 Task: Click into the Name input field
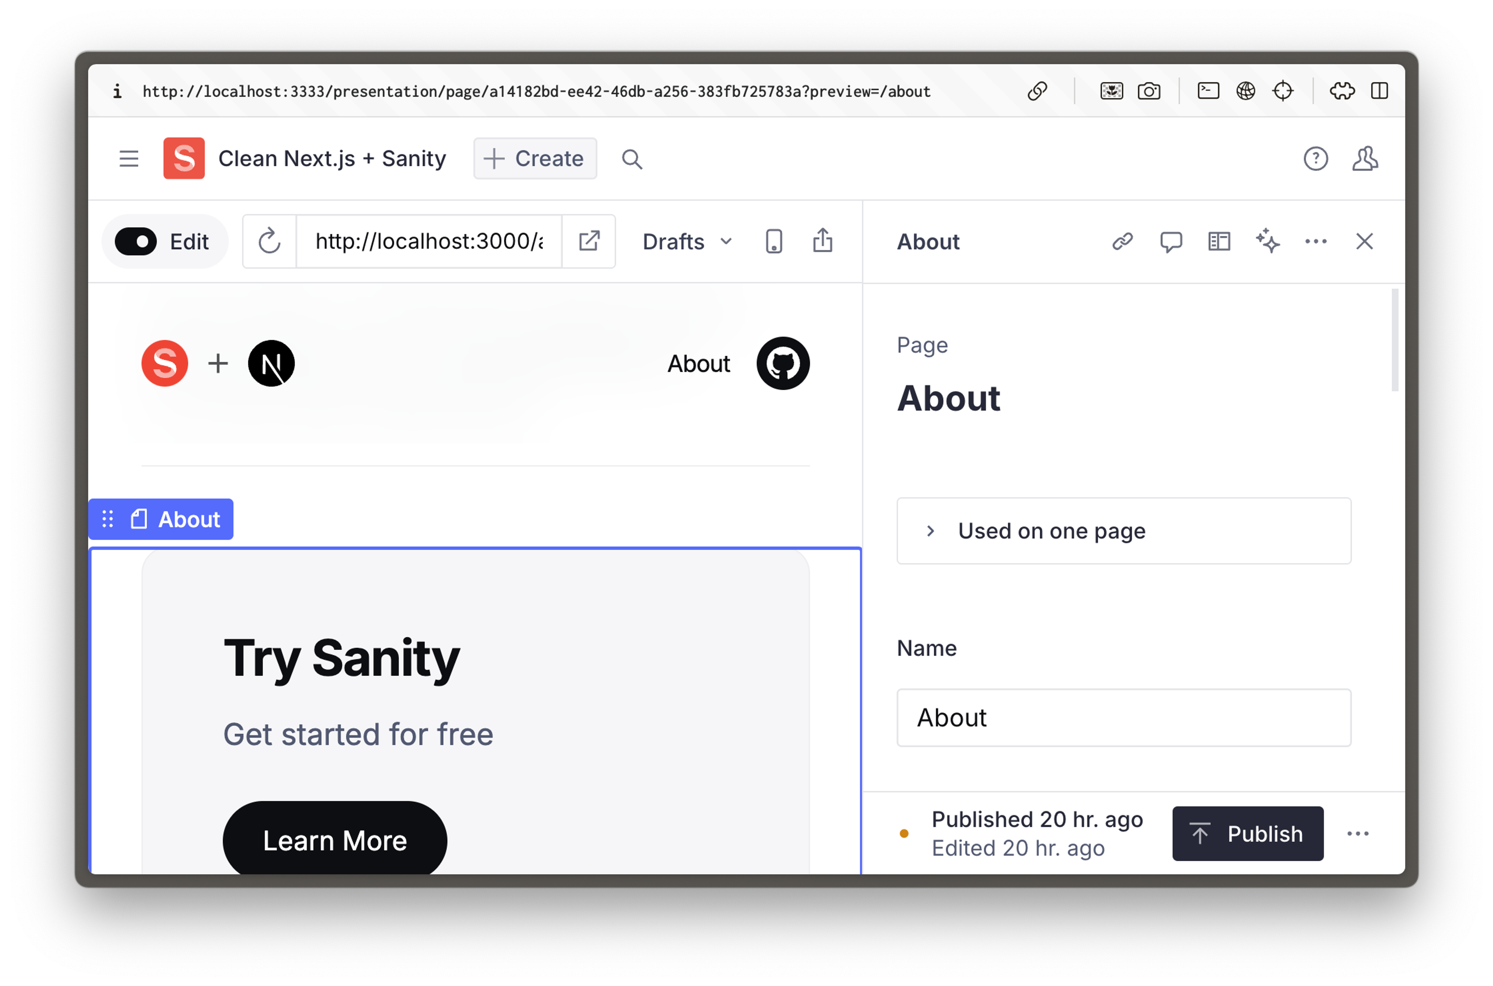coord(1123,717)
